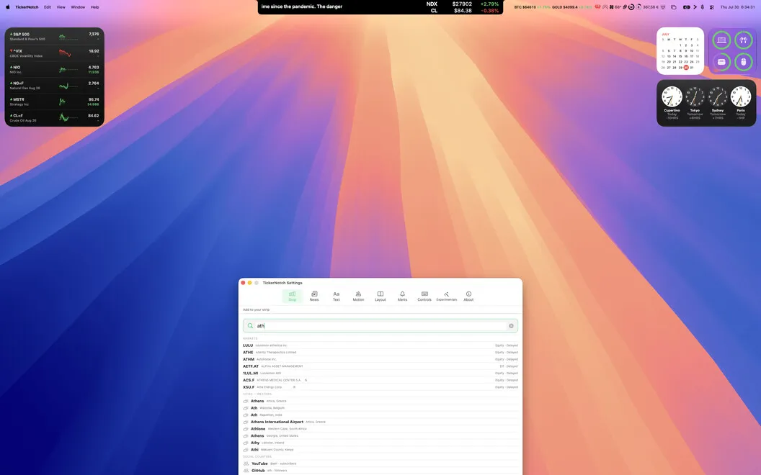Screen dimensions: 761x475
Task: Select the GitHub followers counter result
Action: (380, 471)
